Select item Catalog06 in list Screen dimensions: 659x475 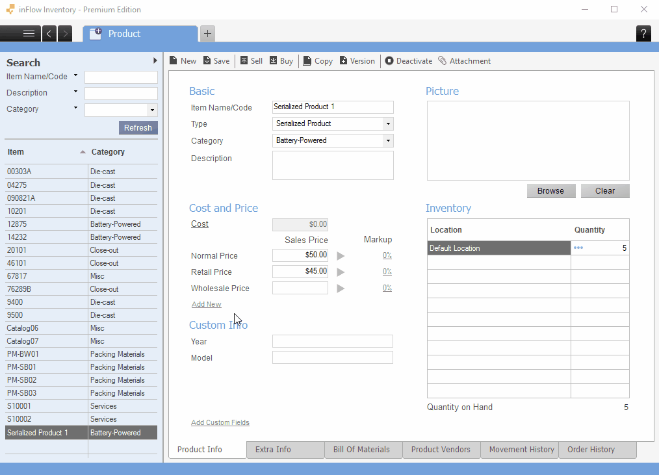coord(81,328)
